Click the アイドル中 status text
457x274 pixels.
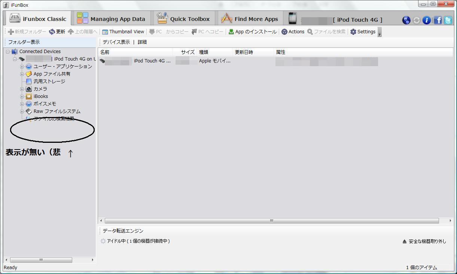pyautogui.click(x=138, y=241)
